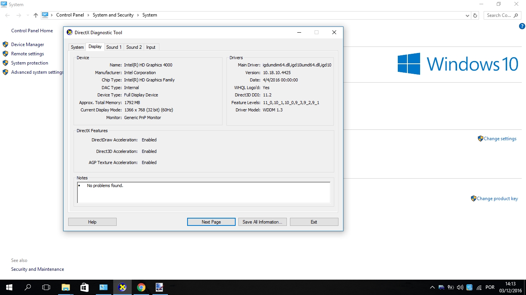The image size is (526, 295).
Task: Refresh the System window address bar
Action: click(x=475, y=15)
